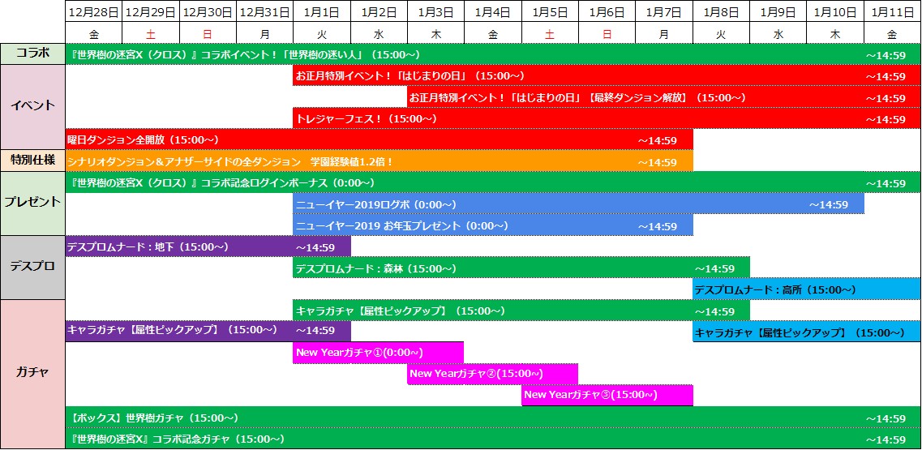
Task: Select the ニューイヤー2019ログボ title
Action: pos(376,204)
